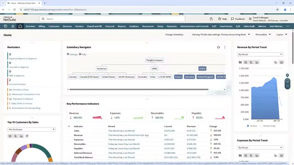The image size is (294, 165).
Task: Click last chart icon in Expenses By Period Trend
Action: pyautogui.click(x=282, y=155)
